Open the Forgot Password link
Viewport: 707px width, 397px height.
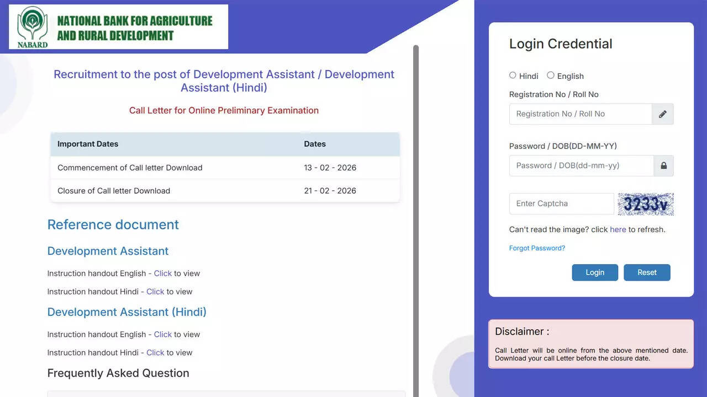pyautogui.click(x=537, y=248)
